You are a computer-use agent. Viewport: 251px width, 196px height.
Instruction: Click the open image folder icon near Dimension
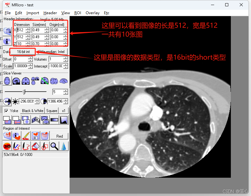coord(7,31)
